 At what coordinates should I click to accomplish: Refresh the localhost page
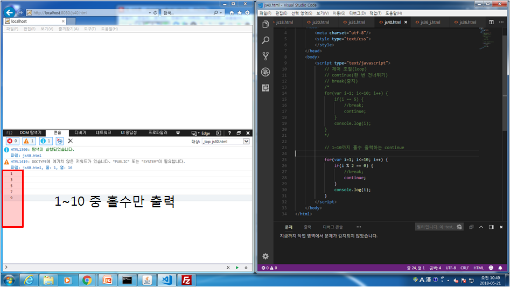(x=155, y=13)
